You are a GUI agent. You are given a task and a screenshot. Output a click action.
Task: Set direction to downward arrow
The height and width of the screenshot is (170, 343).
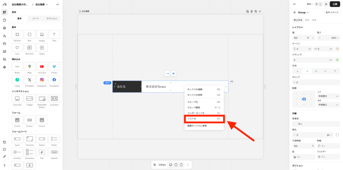297,71
